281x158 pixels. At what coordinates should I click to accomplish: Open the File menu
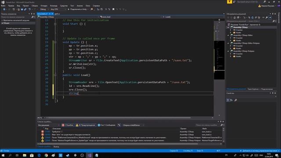pyautogui.click(x=3, y=6)
